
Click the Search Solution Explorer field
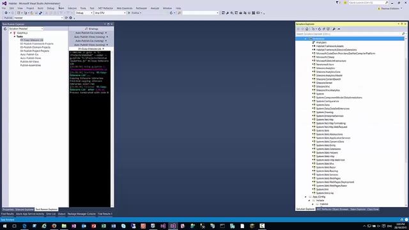click(x=348, y=34)
